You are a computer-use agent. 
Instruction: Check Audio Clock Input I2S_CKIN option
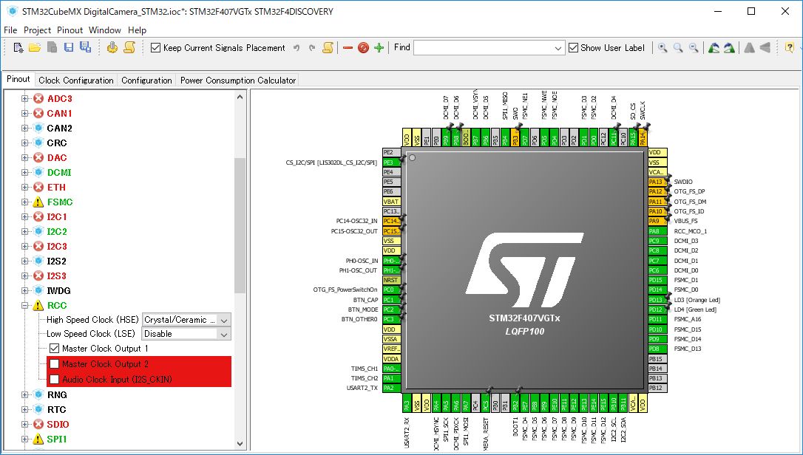53,377
